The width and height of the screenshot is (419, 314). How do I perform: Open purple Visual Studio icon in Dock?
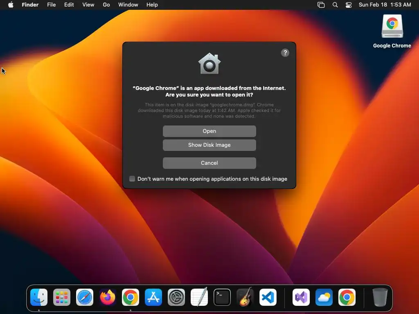pyautogui.click(x=301, y=297)
